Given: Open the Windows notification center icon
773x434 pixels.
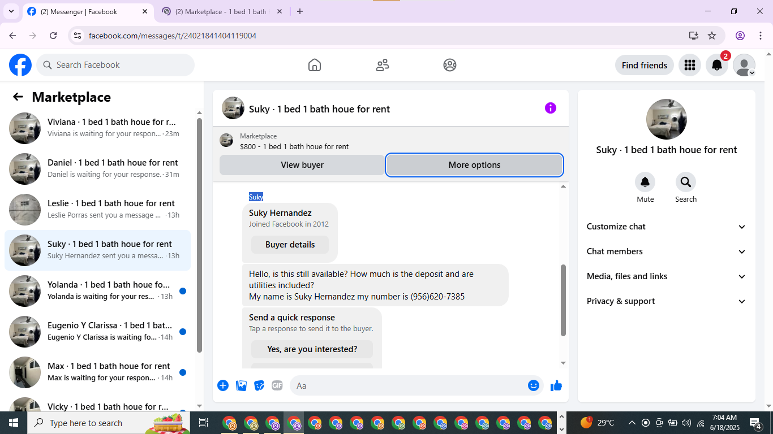Looking at the screenshot, I should pyautogui.click(x=755, y=423).
